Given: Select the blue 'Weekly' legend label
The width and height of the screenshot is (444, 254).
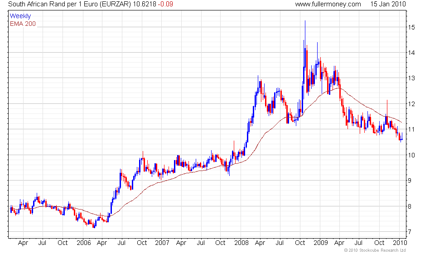Looking at the screenshot, I should pos(20,16).
